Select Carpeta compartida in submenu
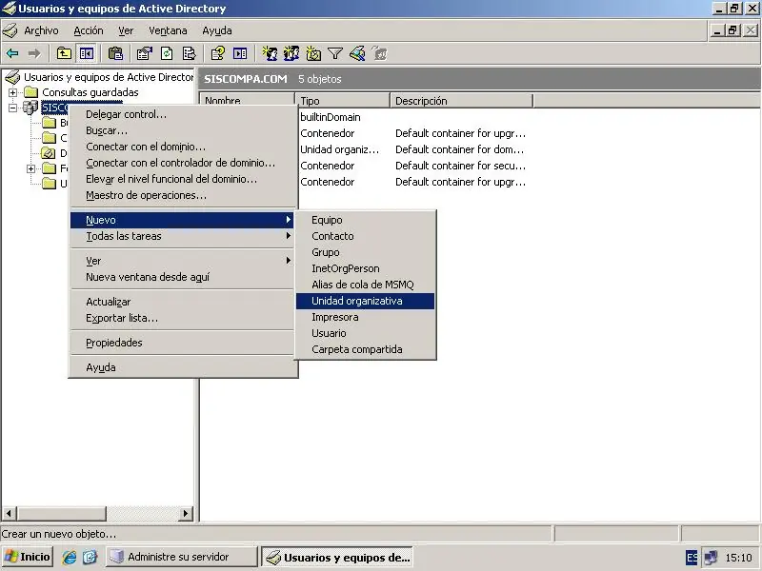 pos(365,349)
